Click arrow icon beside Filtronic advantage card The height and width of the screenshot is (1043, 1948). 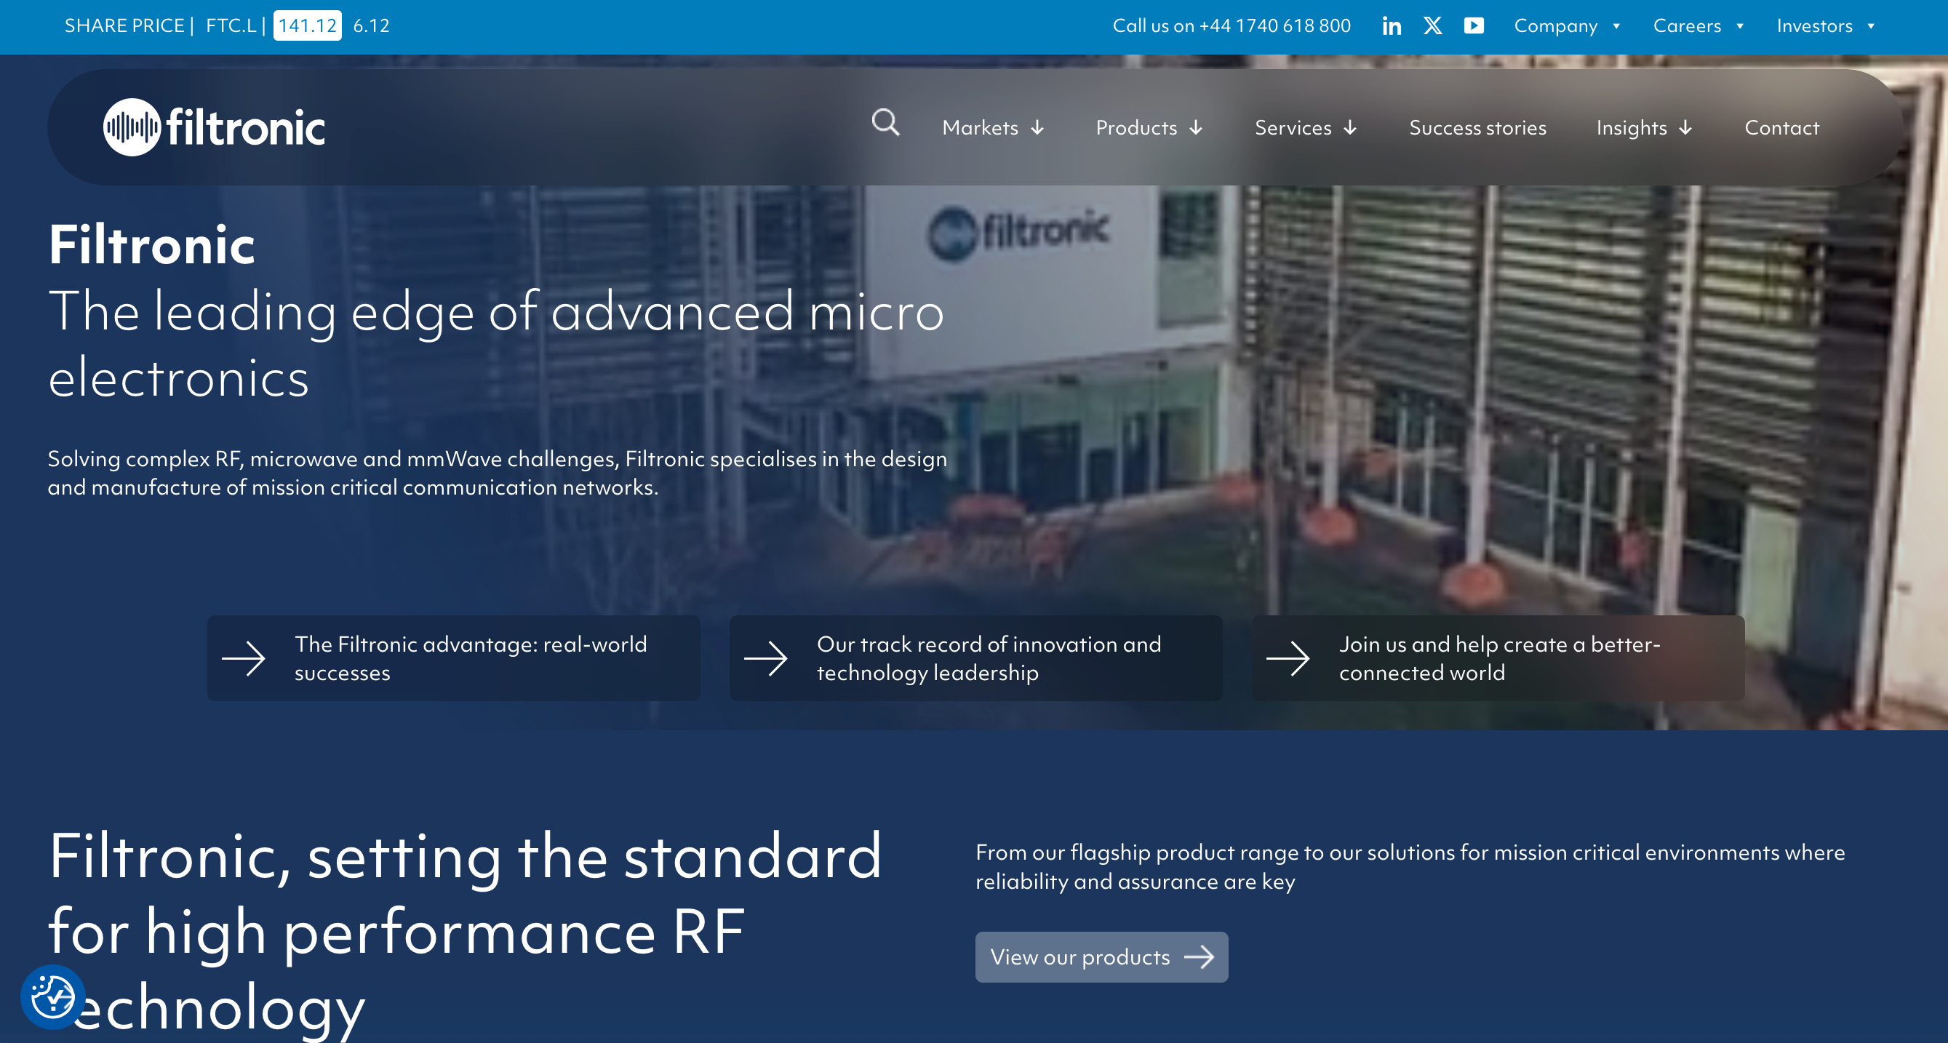(244, 658)
